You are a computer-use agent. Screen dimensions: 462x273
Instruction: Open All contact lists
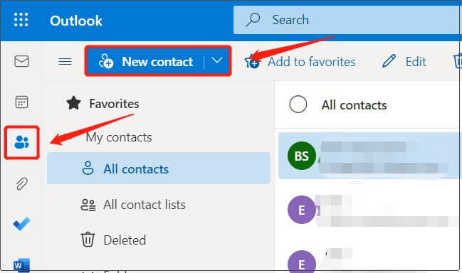pos(133,205)
